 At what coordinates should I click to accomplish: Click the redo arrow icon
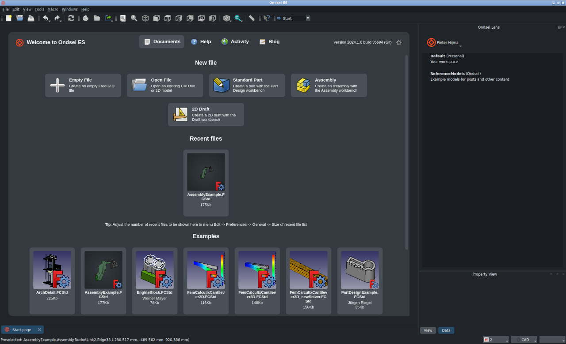[57, 18]
